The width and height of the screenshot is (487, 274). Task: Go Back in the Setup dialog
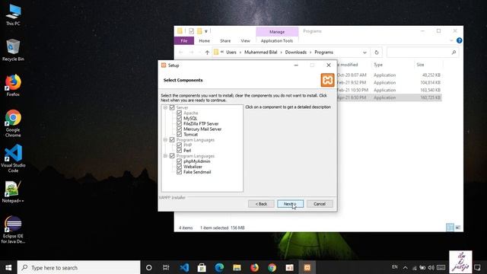coord(261,204)
